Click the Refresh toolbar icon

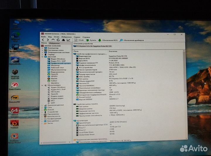(58, 40)
